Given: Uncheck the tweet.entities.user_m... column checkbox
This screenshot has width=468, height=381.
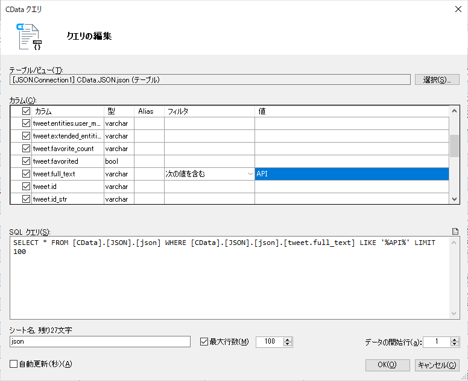Looking at the screenshot, I should (x=26, y=123).
